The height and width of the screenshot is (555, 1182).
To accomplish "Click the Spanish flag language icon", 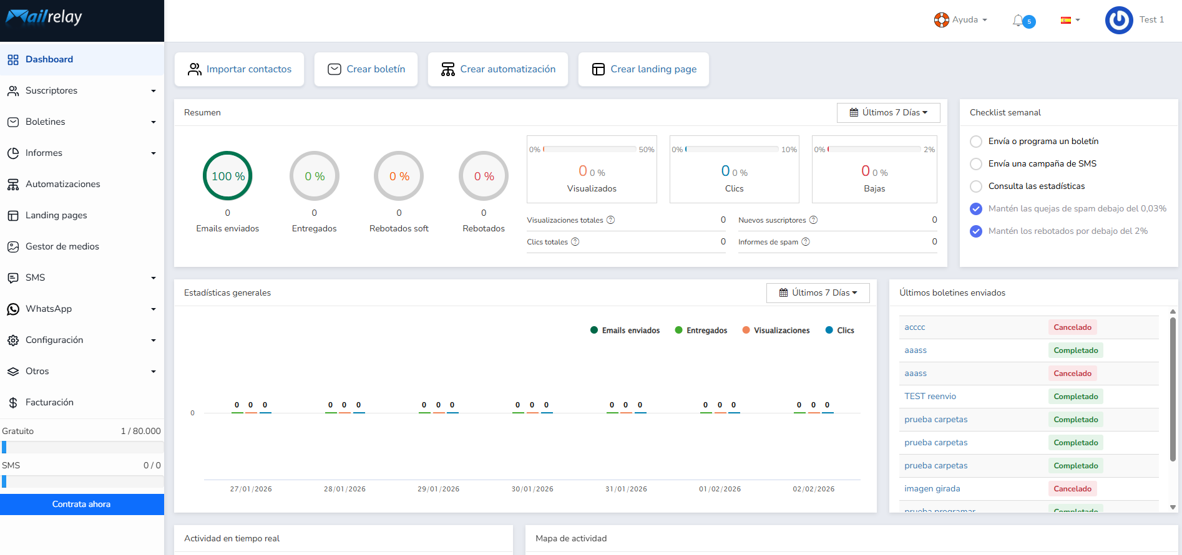I will 1066,20.
